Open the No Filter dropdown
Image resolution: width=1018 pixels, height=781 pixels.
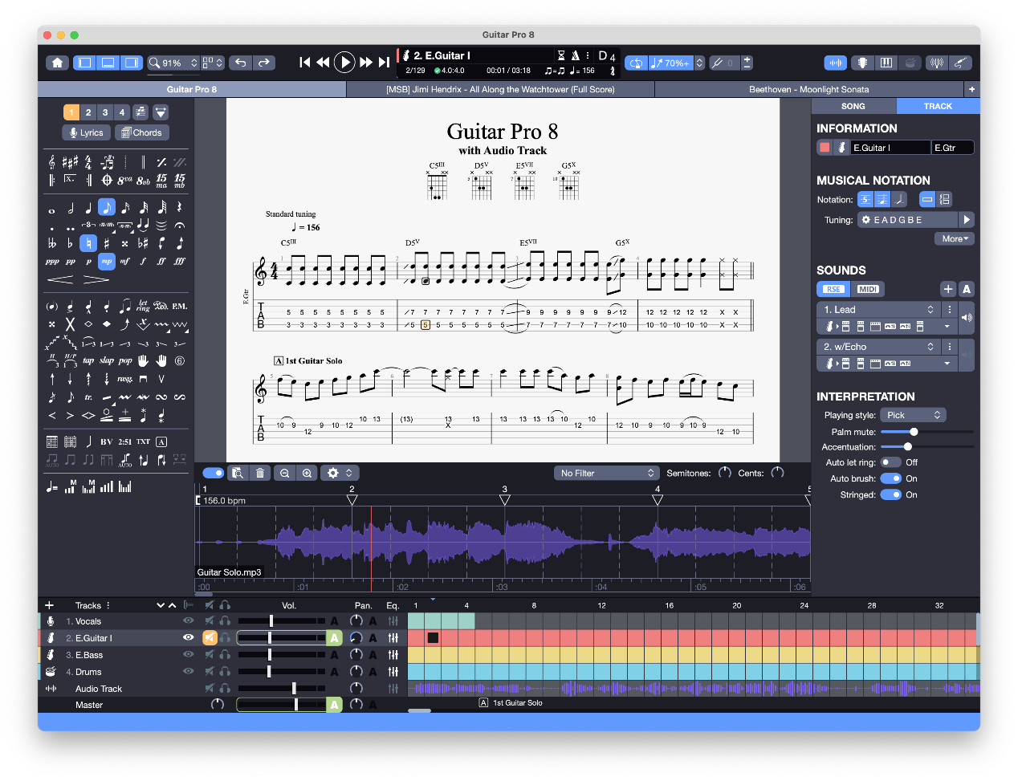[606, 473]
